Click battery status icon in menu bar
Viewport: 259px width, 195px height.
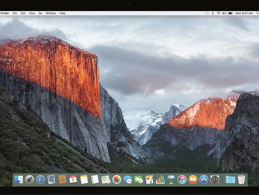[x=230, y=13]
